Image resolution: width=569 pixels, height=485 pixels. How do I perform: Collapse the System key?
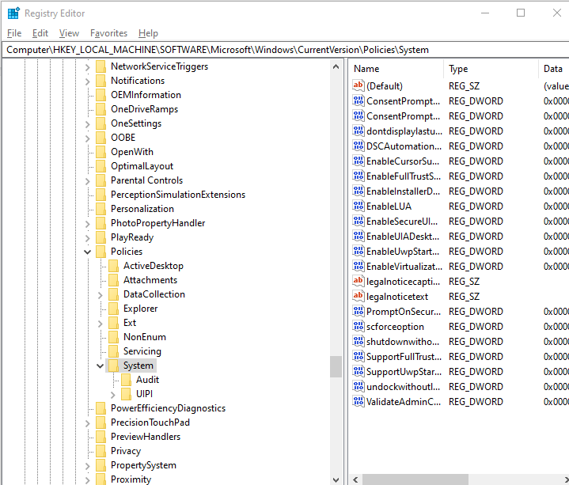[101, 366]
